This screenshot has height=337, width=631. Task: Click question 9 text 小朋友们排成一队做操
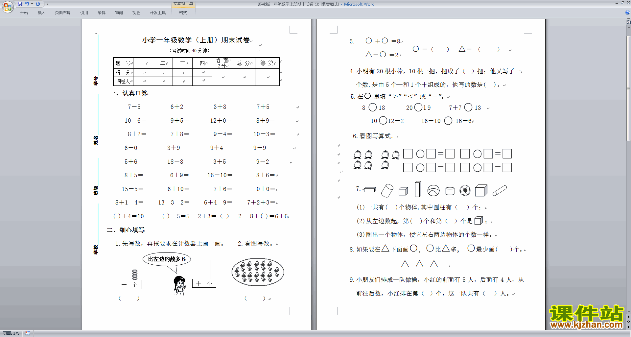(x=387, y=280)
